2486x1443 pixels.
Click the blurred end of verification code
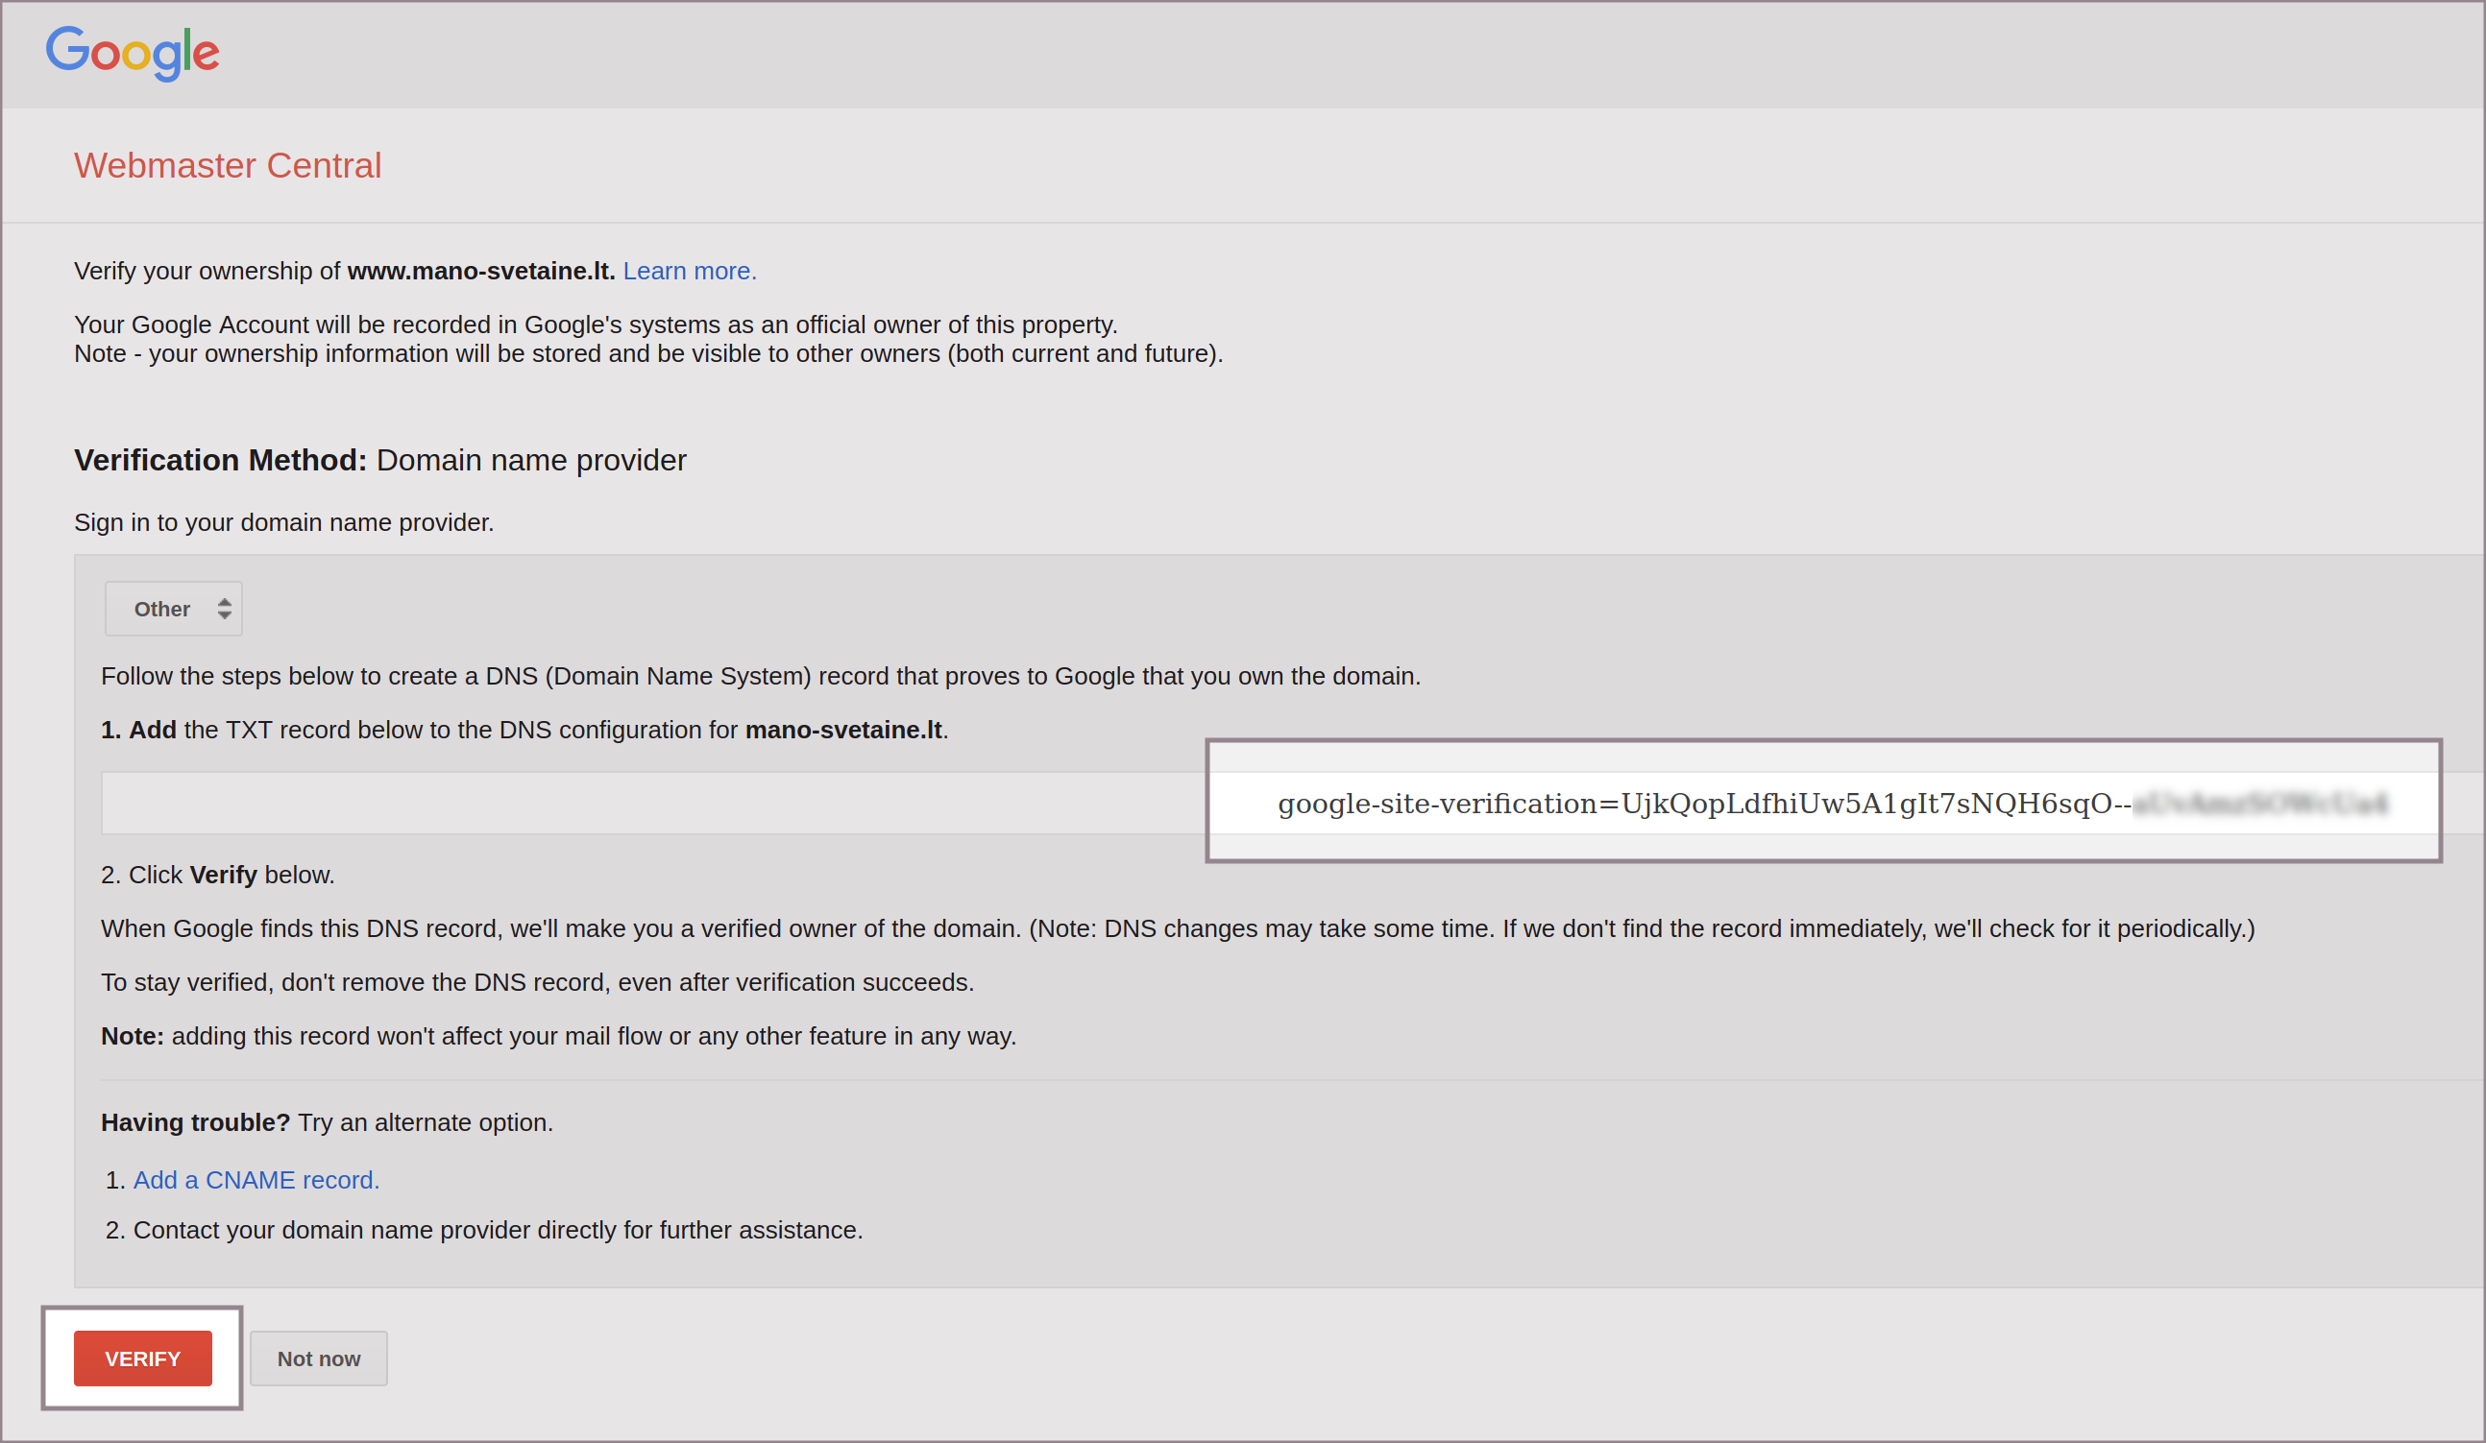click(x=2259, y=805)
